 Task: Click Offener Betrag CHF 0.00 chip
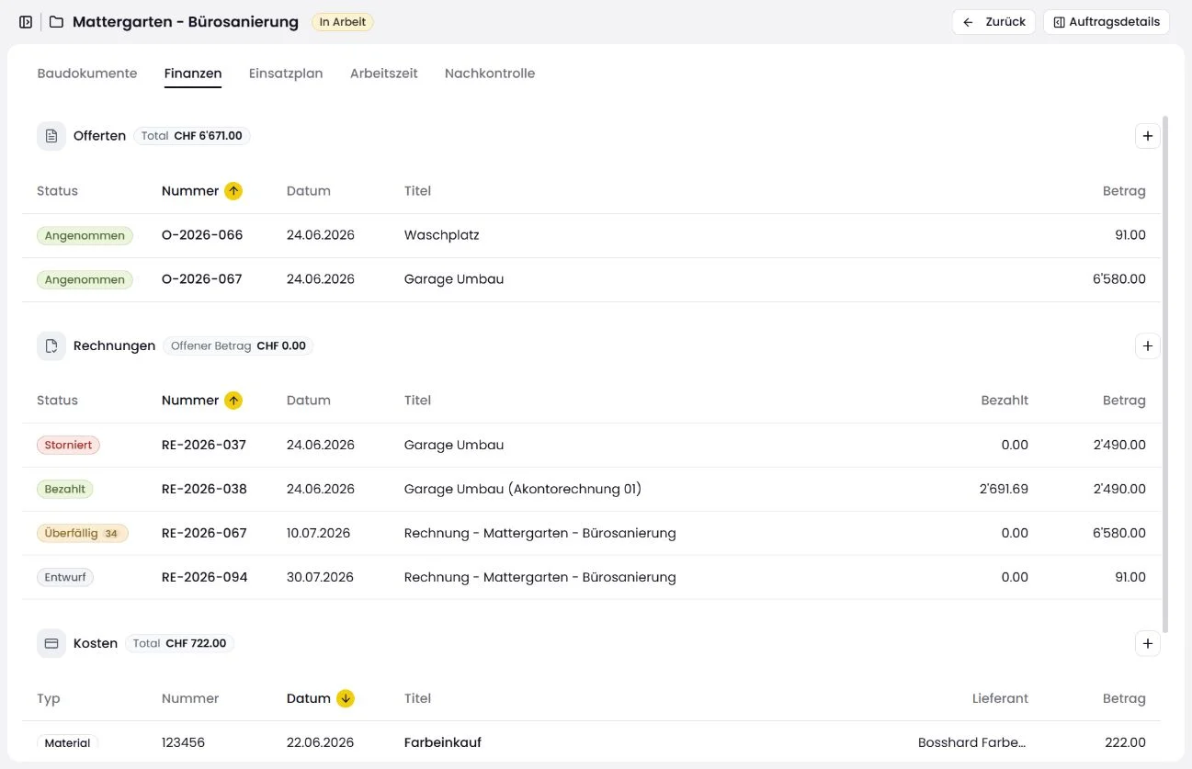(239, 346)
